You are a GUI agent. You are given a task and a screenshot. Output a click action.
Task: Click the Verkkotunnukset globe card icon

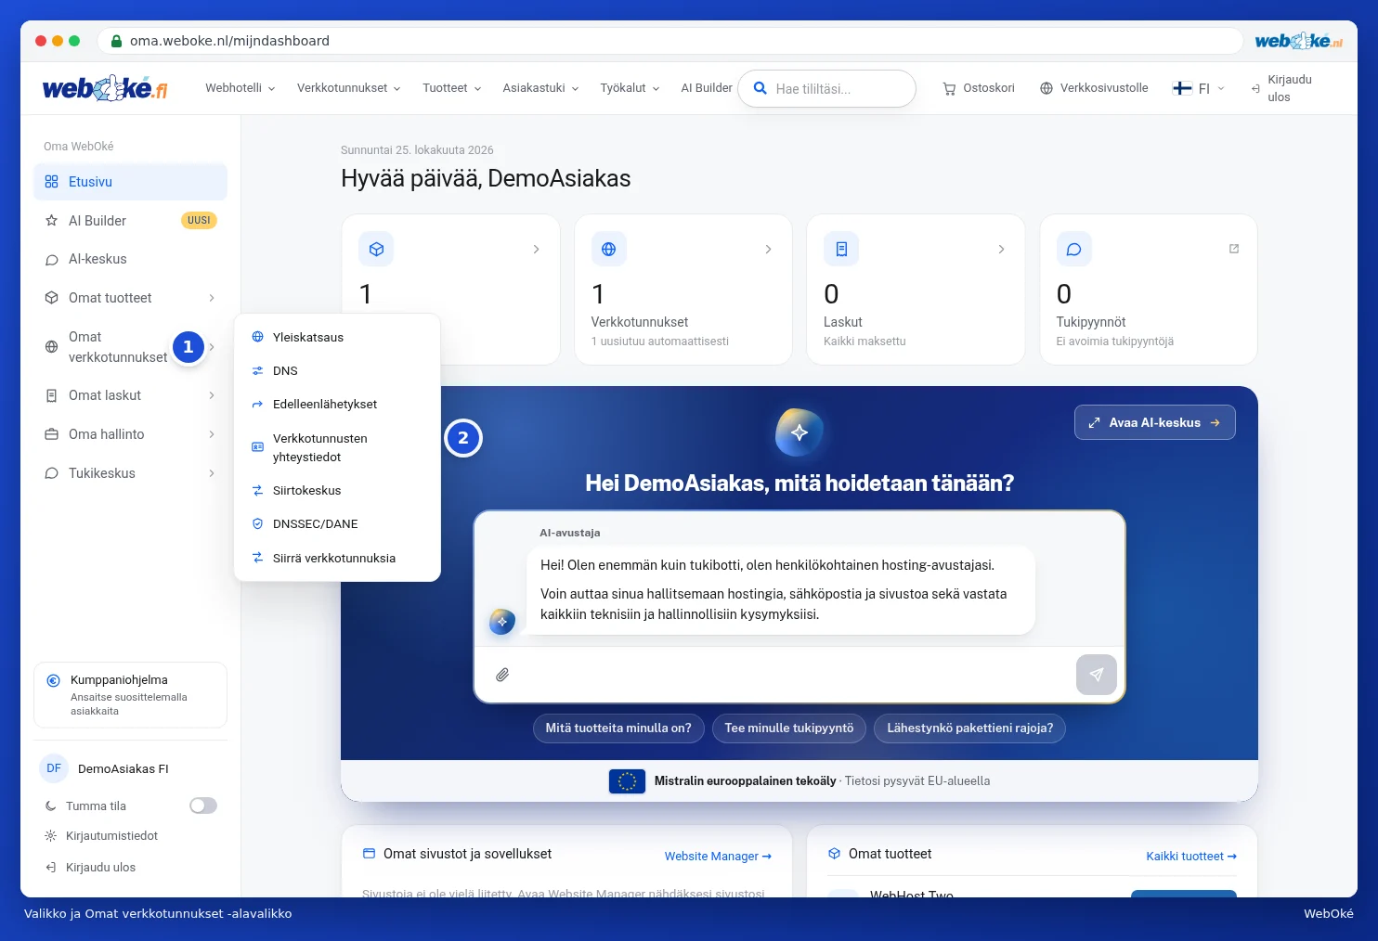608,249
